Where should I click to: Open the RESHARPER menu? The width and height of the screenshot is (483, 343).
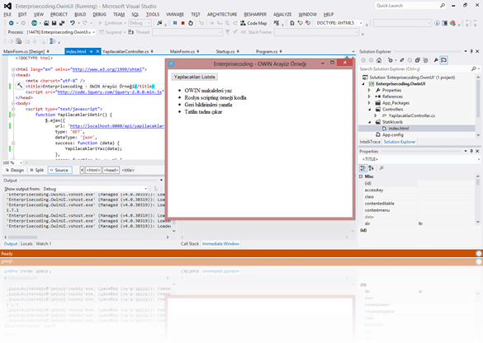tap(255, 15)
